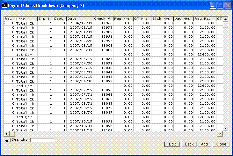Click the vertical scrollbar down arrow
This screenshot has width=233, height=156.
pyautogui.click(x=225, y=128)
